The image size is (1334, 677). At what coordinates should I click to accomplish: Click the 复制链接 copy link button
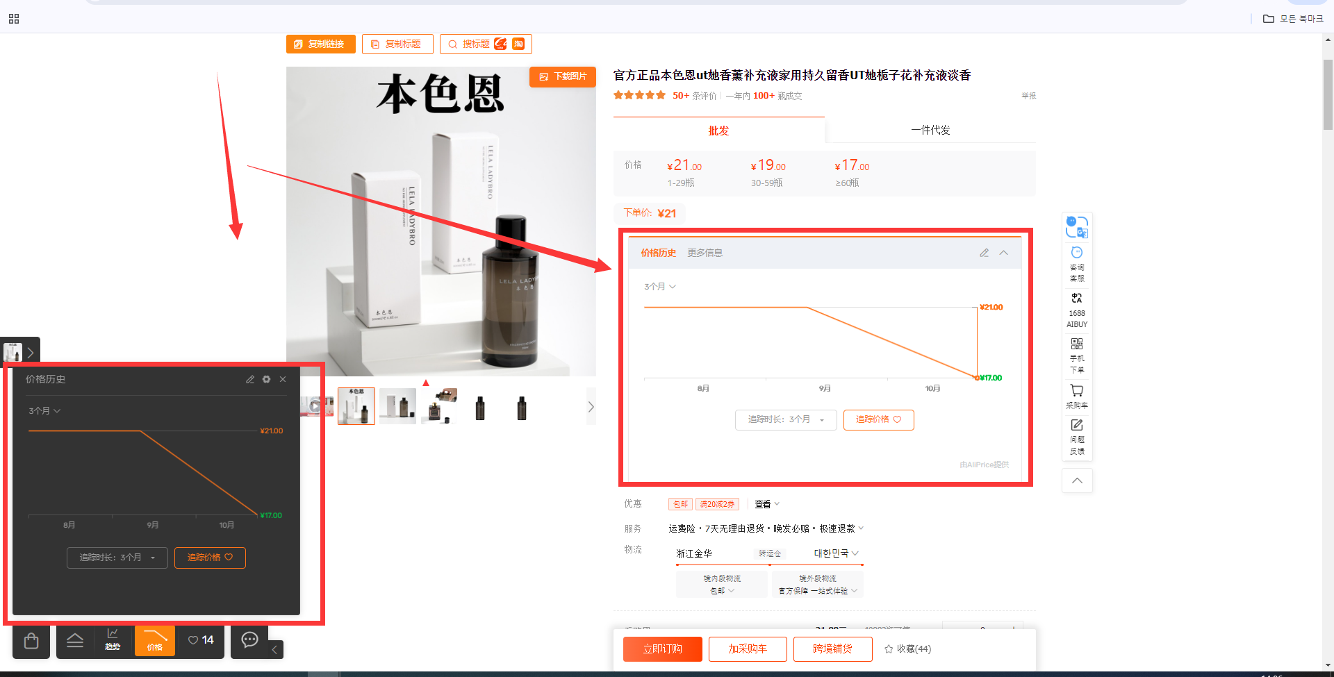click(x=320, y=44)
